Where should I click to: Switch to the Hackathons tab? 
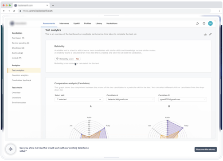coord(112,24)
